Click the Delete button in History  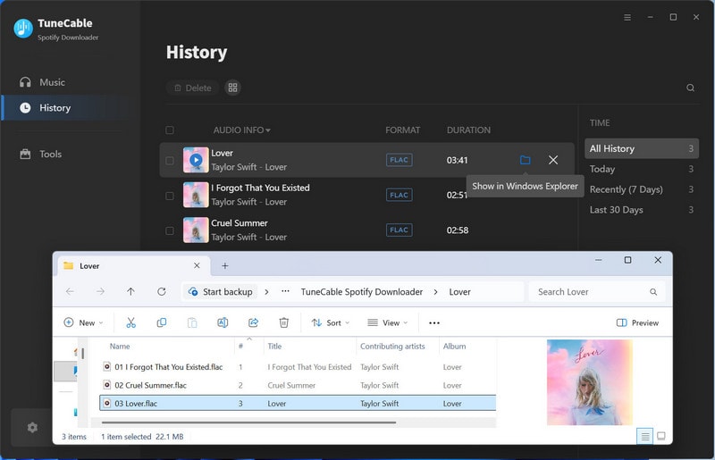click(x=192, y=88)
